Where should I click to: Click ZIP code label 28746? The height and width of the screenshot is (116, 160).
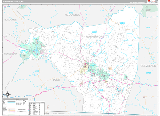pos(35,38)
